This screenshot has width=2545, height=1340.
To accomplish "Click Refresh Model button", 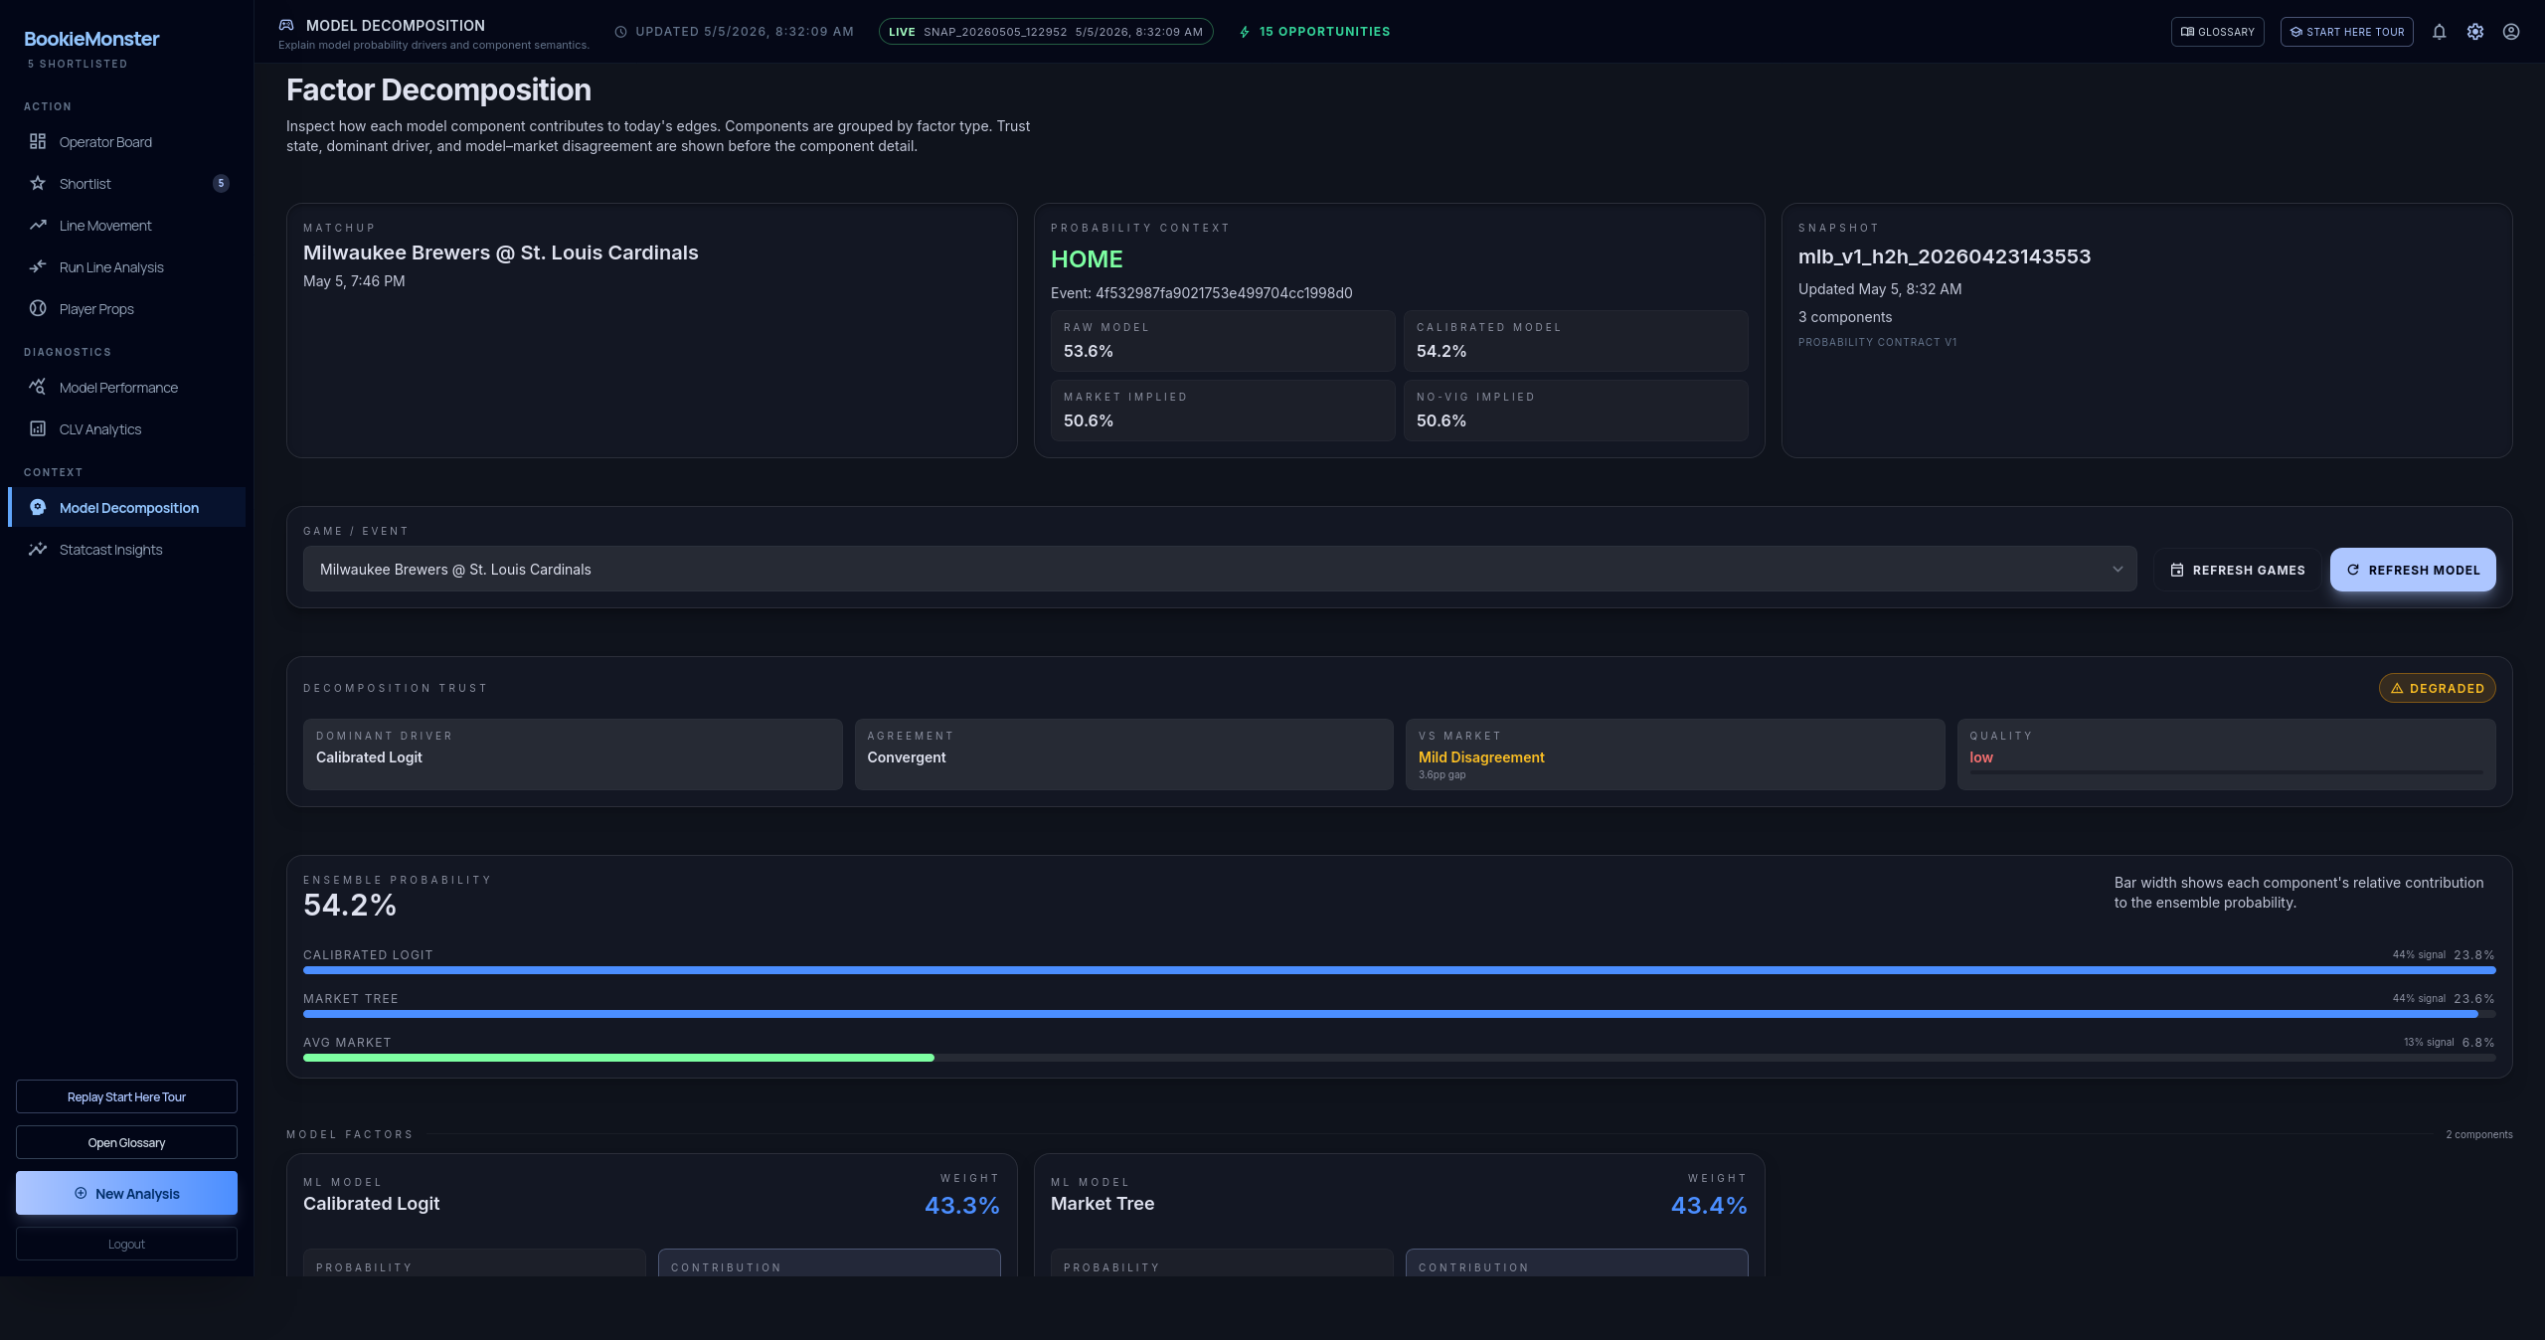I will coord(2413,570).
